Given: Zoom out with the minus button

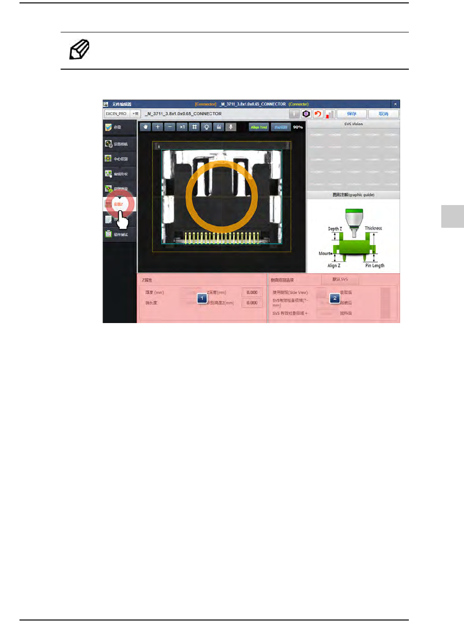Looking at the screenshot, I should [170, 127].
